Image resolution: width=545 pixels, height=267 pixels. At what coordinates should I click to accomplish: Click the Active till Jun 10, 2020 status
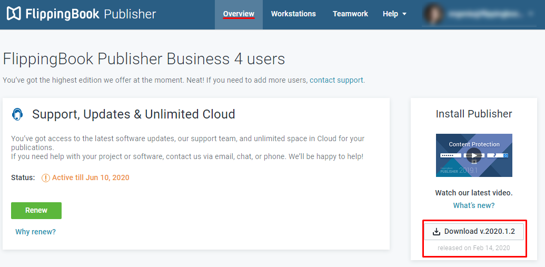pyautogui.click(x=91, y=177)
